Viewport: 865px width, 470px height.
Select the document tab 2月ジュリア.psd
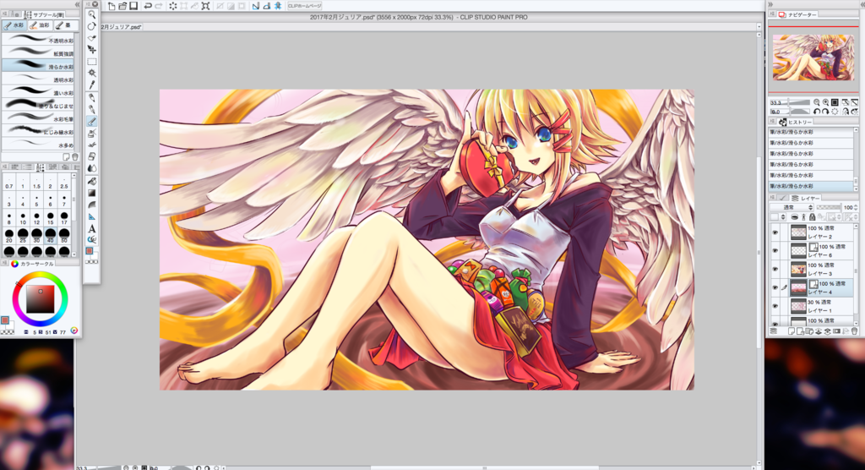click(x=122, y=26)
